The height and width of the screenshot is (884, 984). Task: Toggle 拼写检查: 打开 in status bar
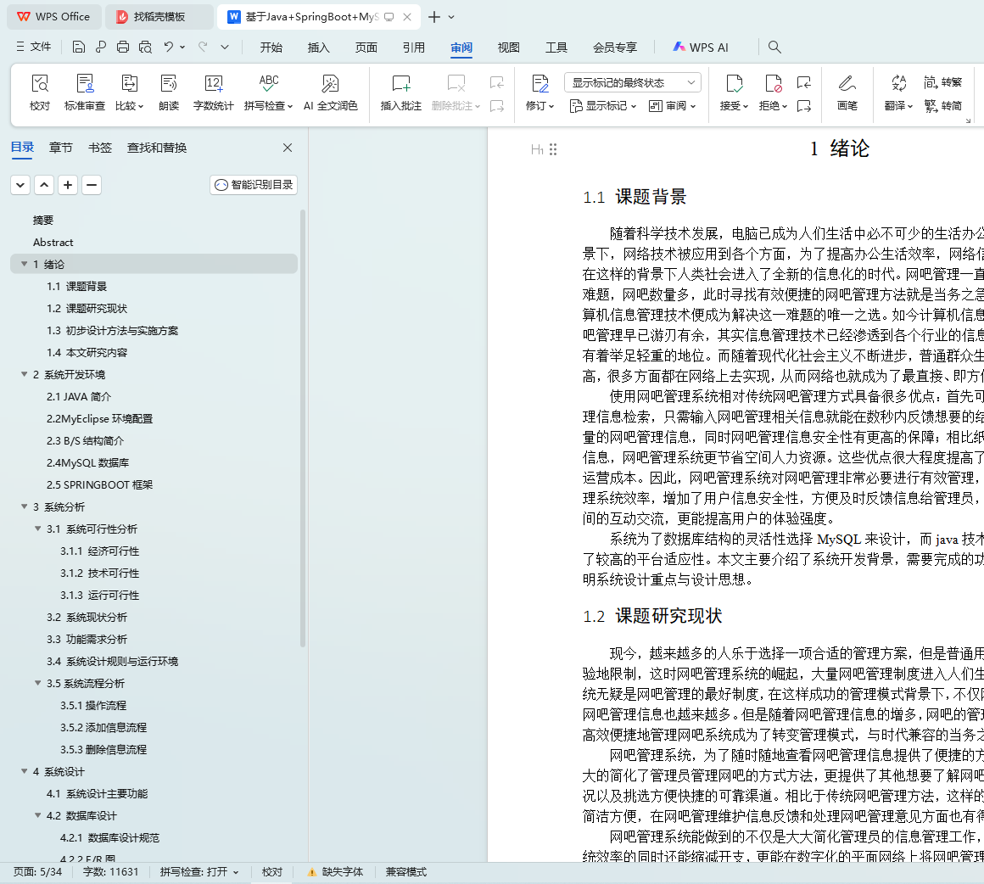199,872
